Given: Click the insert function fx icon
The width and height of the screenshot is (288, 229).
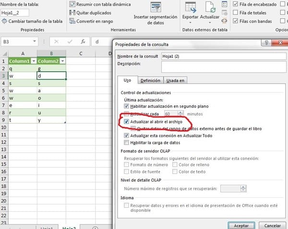Looking at the screenshot, I should (x=83, y=42).
